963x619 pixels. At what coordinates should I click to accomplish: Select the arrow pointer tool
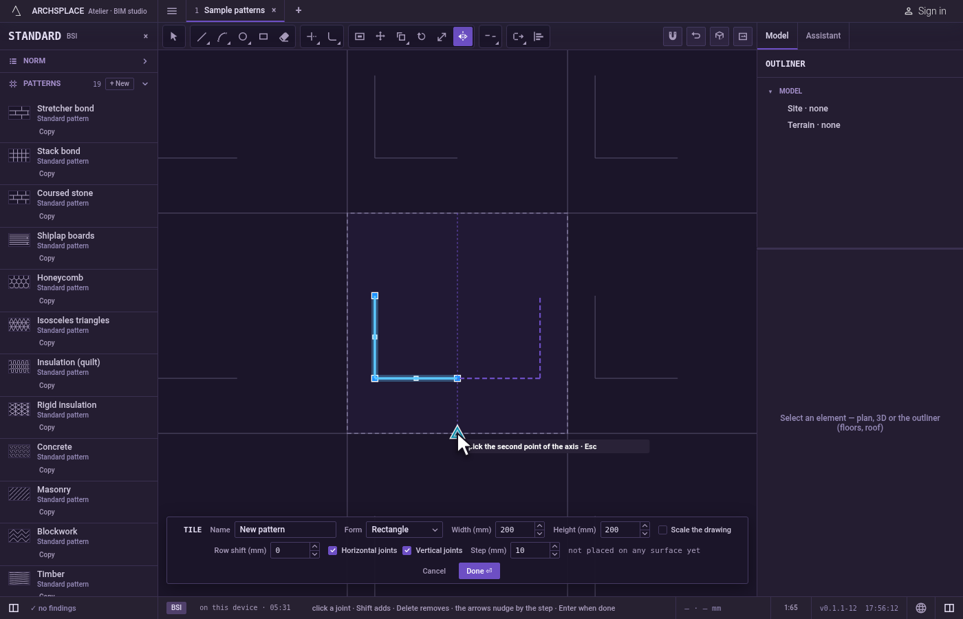(x=173, y=36)
